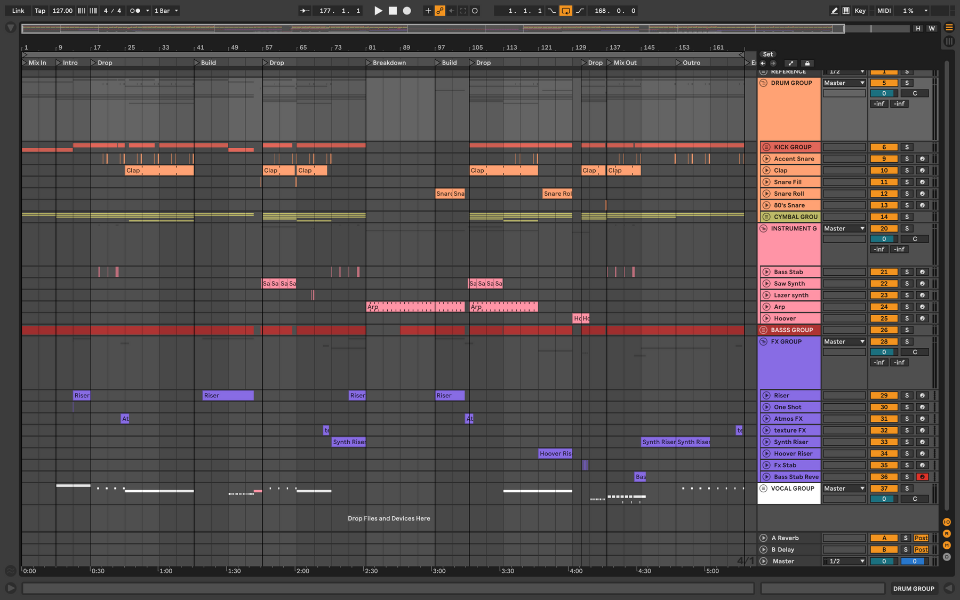The width and height of the screenshot is (960, 600).
Task: Switch to Session view selector icon
Action: point(949,41)
